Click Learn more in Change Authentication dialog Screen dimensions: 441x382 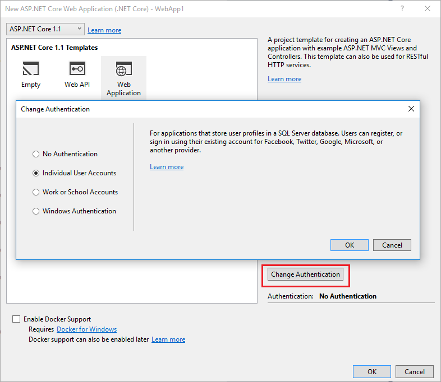coord(167,167)
